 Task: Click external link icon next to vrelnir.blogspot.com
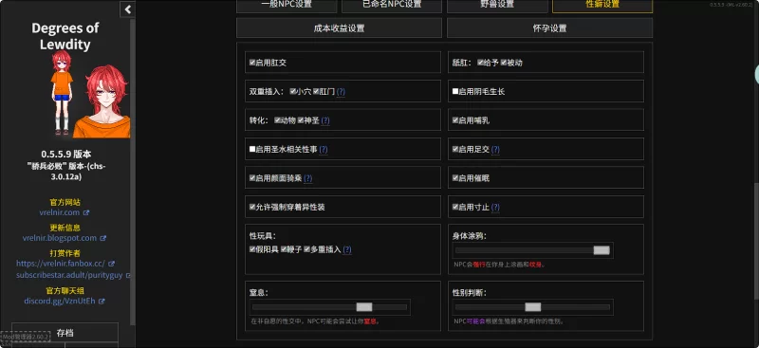coord(103,238)
